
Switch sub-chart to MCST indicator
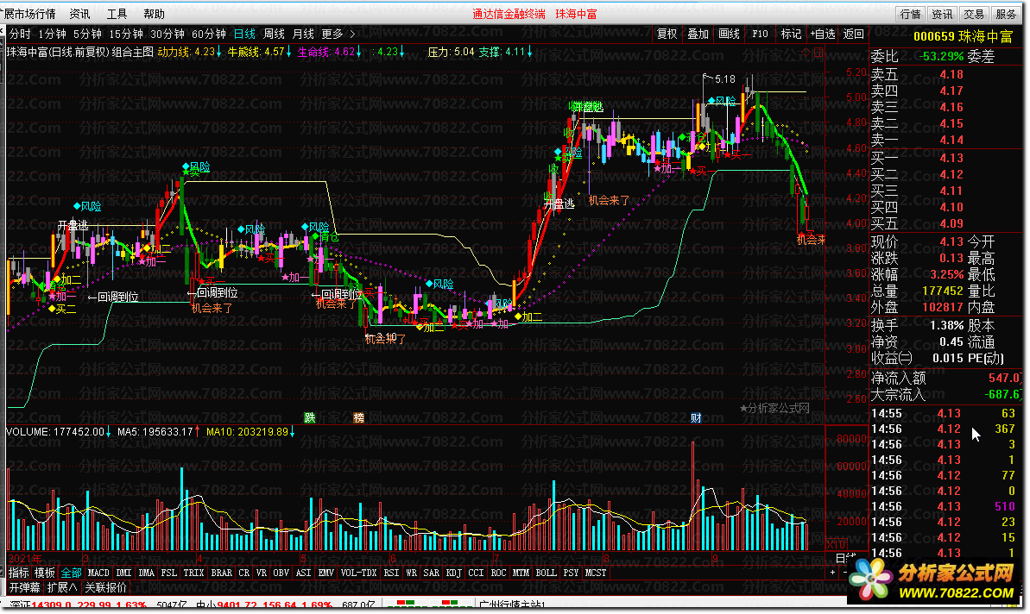pos(596,573)
